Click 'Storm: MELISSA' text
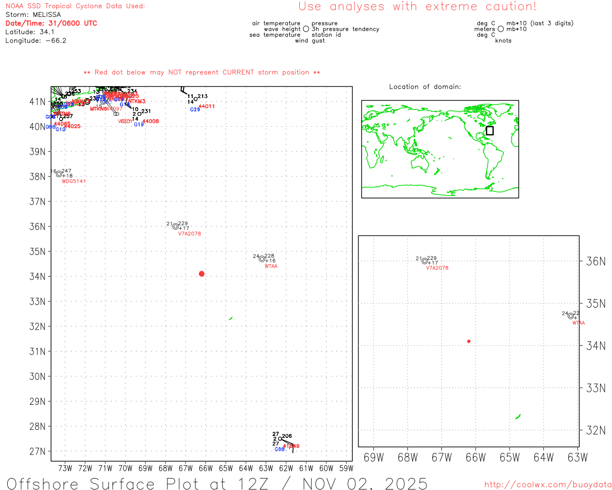This screenshot has height=490, width=612. click(33, 15)
